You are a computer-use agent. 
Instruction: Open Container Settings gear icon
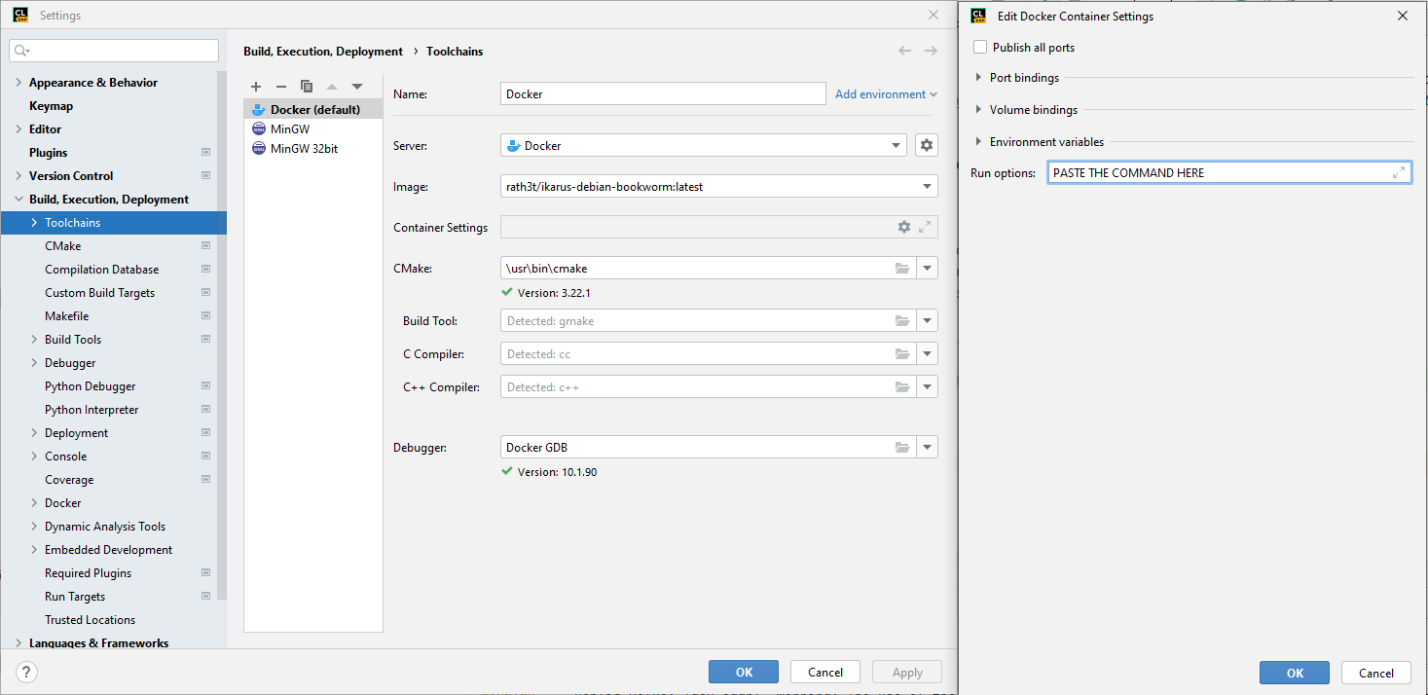pos(904,227)
